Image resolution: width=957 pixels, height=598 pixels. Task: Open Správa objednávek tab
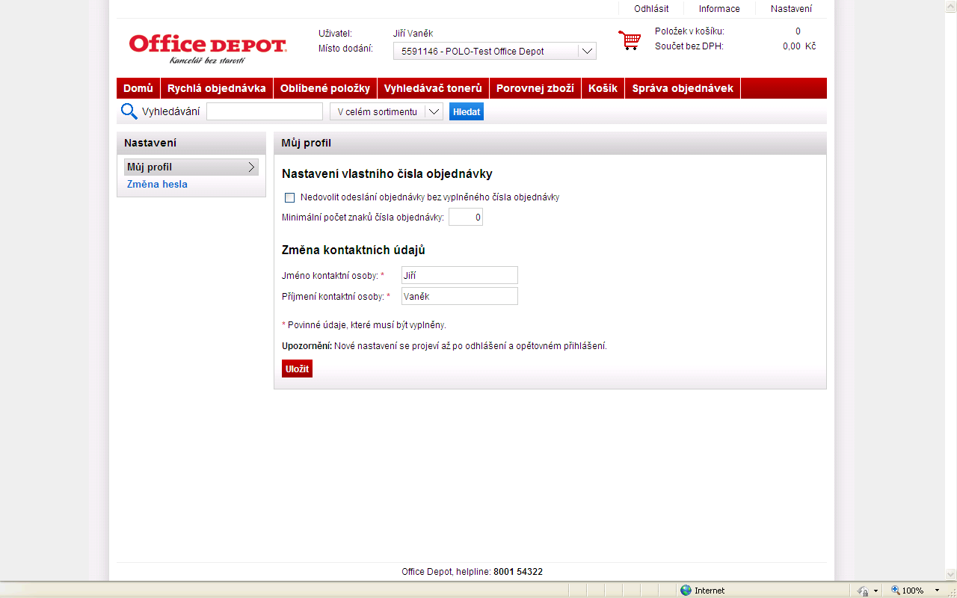point(683,88)
